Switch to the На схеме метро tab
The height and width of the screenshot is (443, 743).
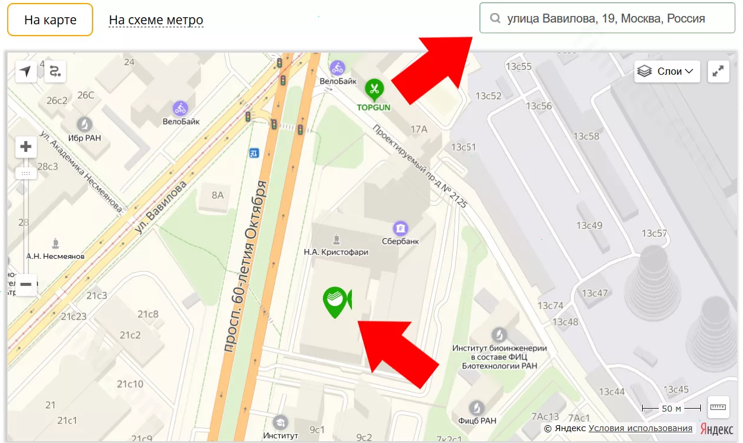(156, 20)
